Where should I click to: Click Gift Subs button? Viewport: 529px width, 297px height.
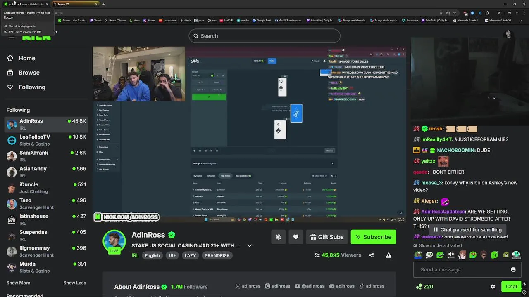point(327,237)
